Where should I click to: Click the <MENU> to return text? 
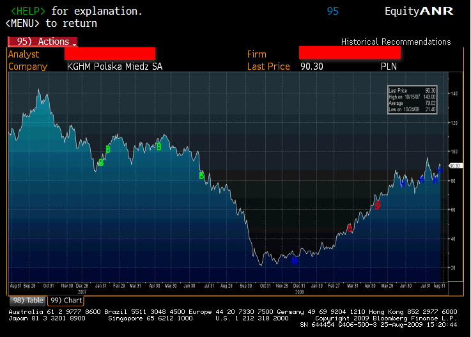pyautogui.click(x=51, y=23)
